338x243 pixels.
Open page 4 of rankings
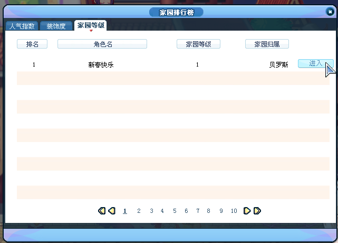tap(162, 211)
